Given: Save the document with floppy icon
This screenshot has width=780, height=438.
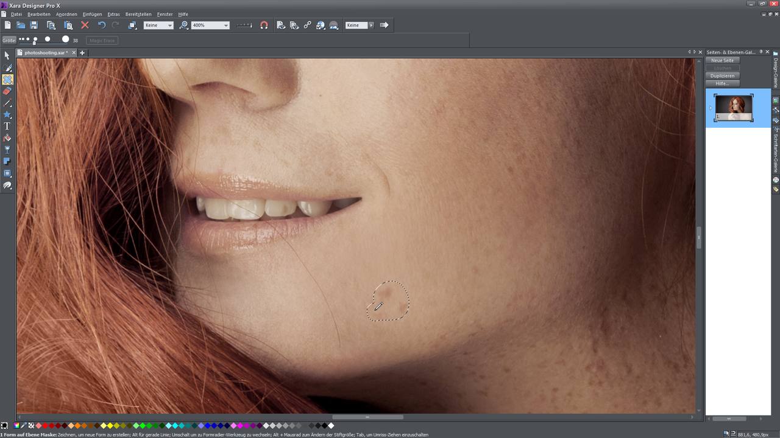Looking at the screenshot, I should click(34, 25).
